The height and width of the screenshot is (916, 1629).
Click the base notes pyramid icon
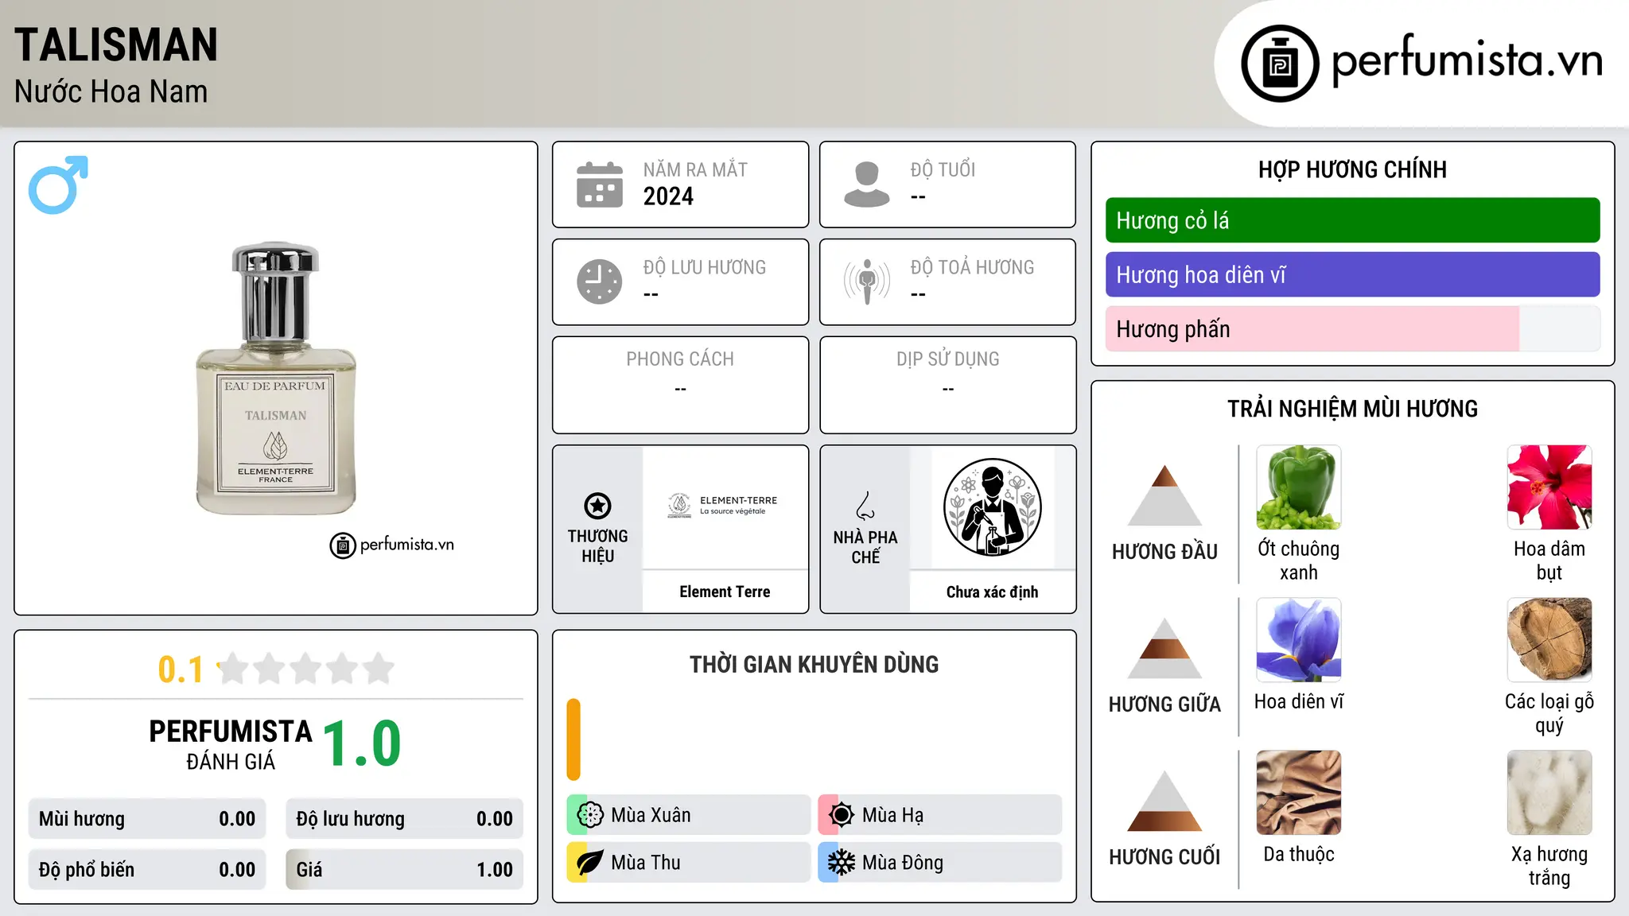point(1164,801)
